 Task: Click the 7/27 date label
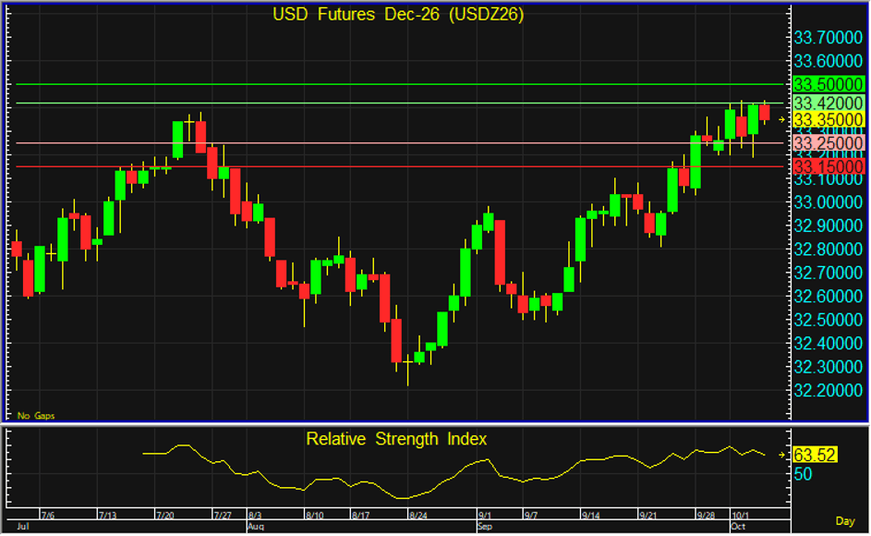click(x=223, y=516)
